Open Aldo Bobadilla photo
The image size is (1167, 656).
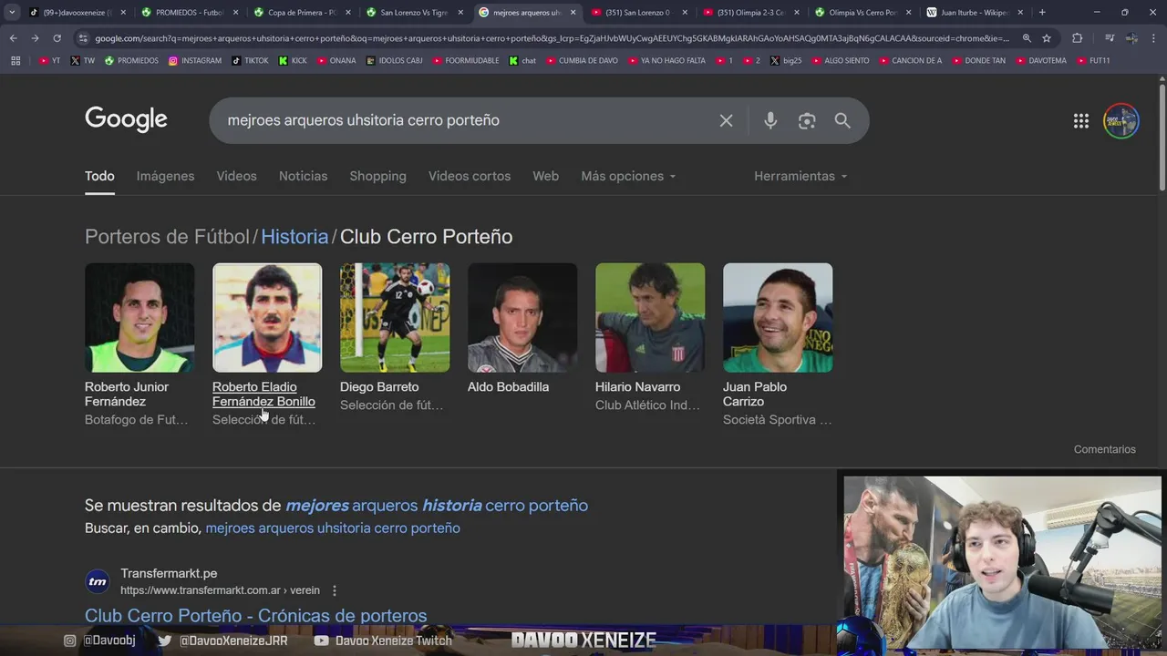pyautogui.click(x=522, y=318)
